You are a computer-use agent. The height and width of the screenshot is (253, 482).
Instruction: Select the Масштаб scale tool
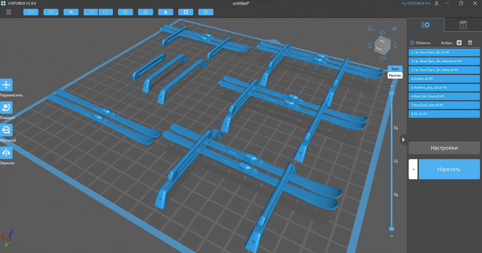click(6, 130)
